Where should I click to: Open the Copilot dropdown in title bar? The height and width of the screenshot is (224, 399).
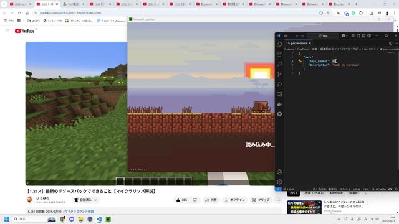(344, 36)
